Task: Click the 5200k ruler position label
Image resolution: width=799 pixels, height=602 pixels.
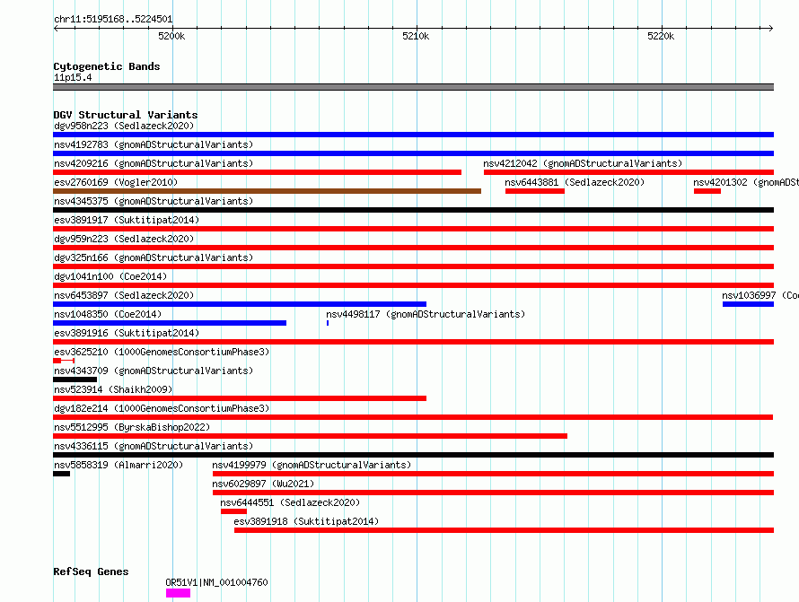Action: click(171, 36)
